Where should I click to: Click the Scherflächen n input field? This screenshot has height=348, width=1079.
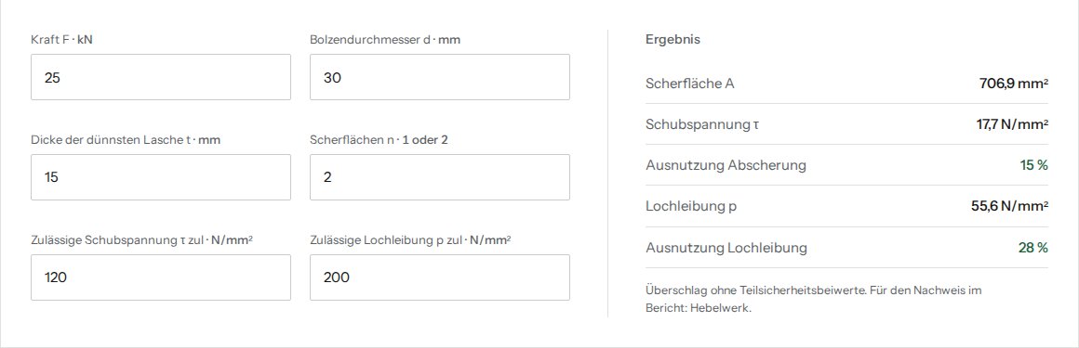click(x=440, y=177)
